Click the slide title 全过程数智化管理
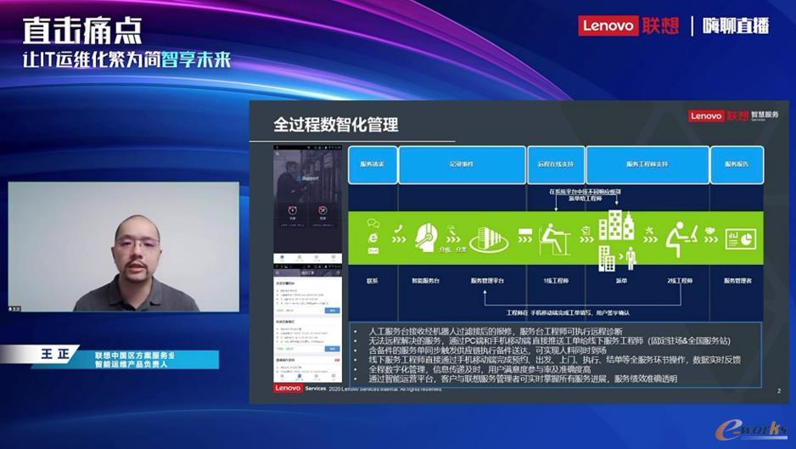796x449 pixels. [x=335, y=125]
